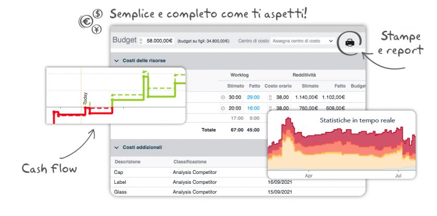Select the Glass additional cost row
The height and width of the screenshot is (216, 437).
pos(121,192)
